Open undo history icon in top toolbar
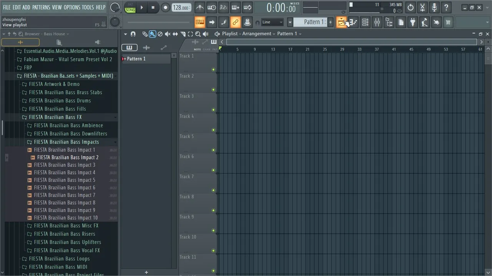 411,7
